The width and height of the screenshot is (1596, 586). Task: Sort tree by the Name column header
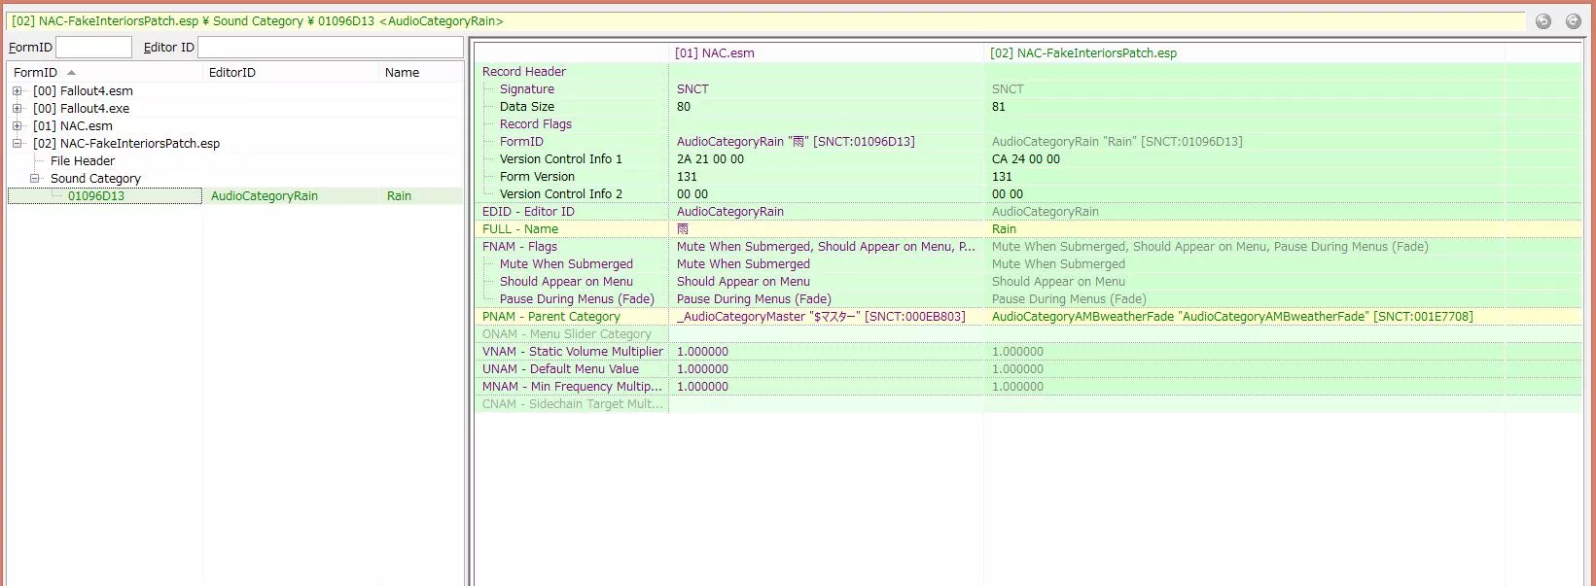[421, 72]
